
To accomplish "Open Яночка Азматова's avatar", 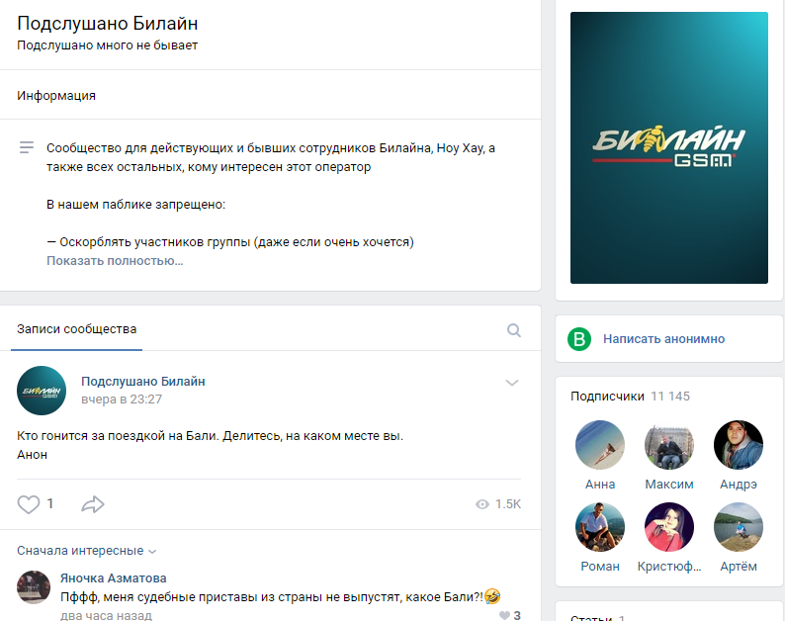I will pos(34,587).
